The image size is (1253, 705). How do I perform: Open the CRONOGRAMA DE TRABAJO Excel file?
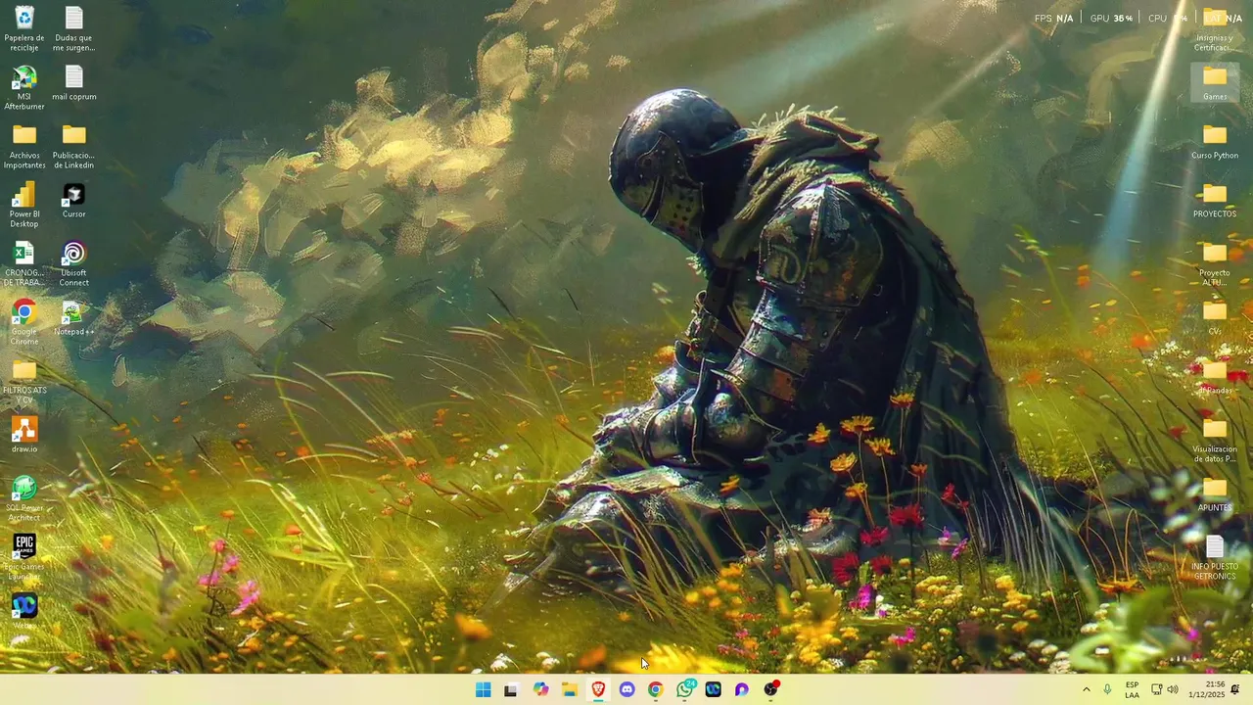pyautogui.click(x=24, y=264)
